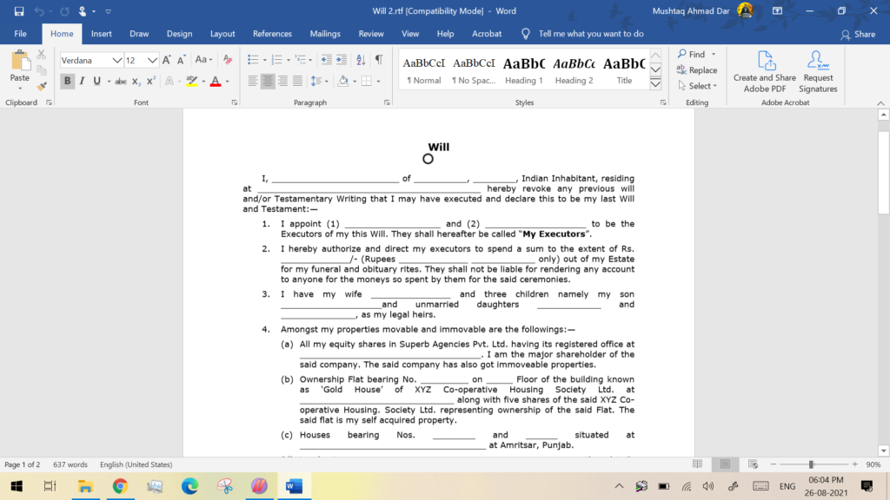Switch to the Layout ribbon tab
The height and width of the screenshot is (500, 890).
point(222,34)
